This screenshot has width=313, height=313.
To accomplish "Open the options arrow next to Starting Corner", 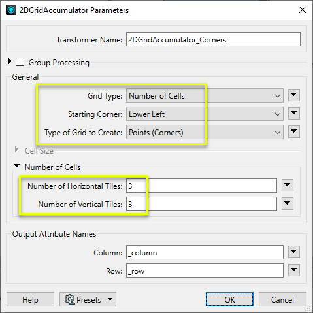I will pyautogui.click(x=294, y=113).
